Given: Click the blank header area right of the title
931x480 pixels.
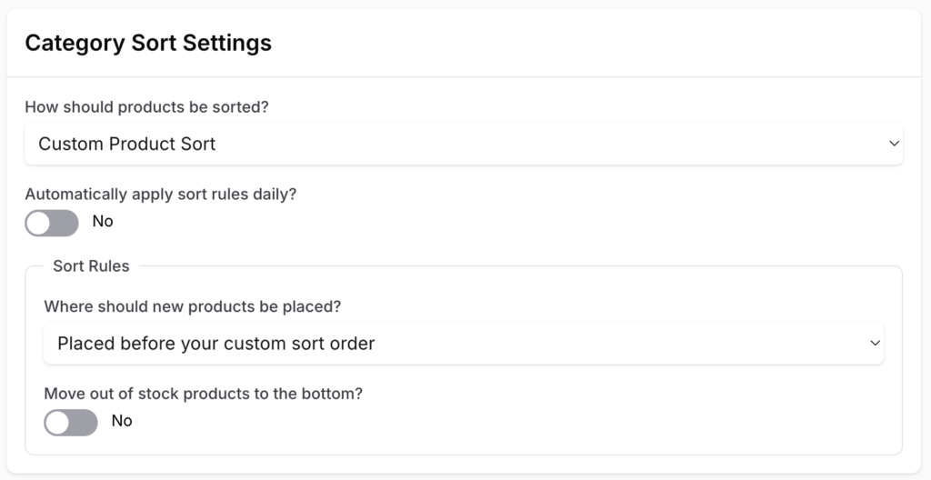Looking at the screenshot, I should click(x=591, y=43).
